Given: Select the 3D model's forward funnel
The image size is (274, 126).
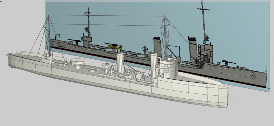Looking at the screenshot, I should [x=154, y=67].
